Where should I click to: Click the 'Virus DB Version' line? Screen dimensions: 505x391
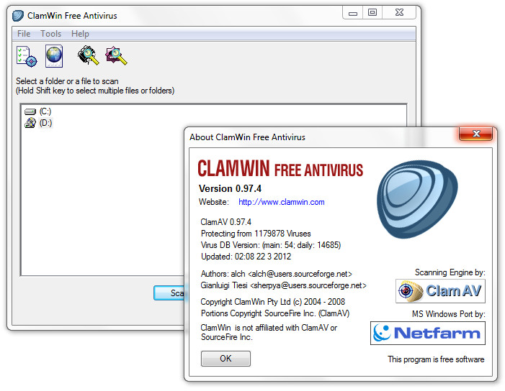(271, 245)
